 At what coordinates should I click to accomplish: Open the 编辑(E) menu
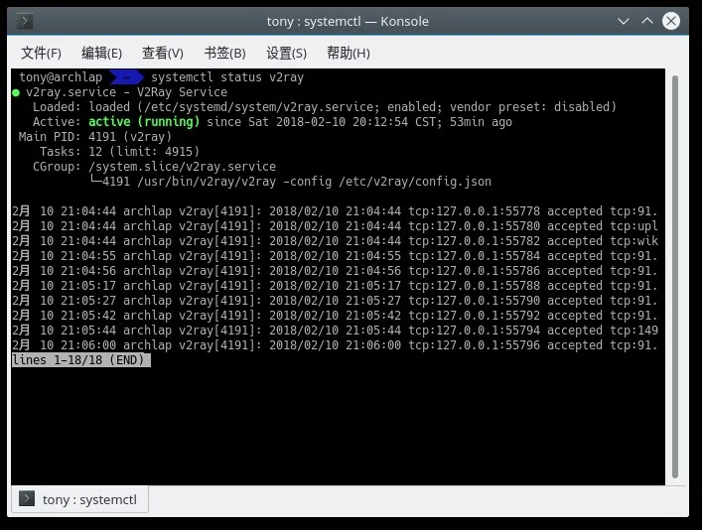point(101,54)
